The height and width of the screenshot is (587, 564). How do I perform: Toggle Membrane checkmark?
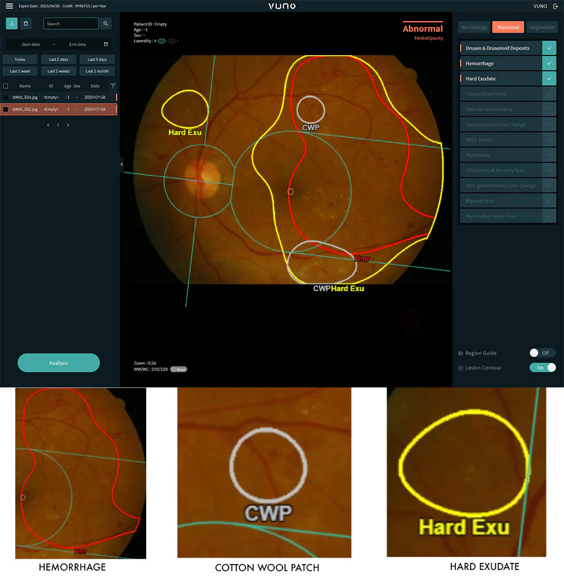pyautogui.click(x=549, y=155)
